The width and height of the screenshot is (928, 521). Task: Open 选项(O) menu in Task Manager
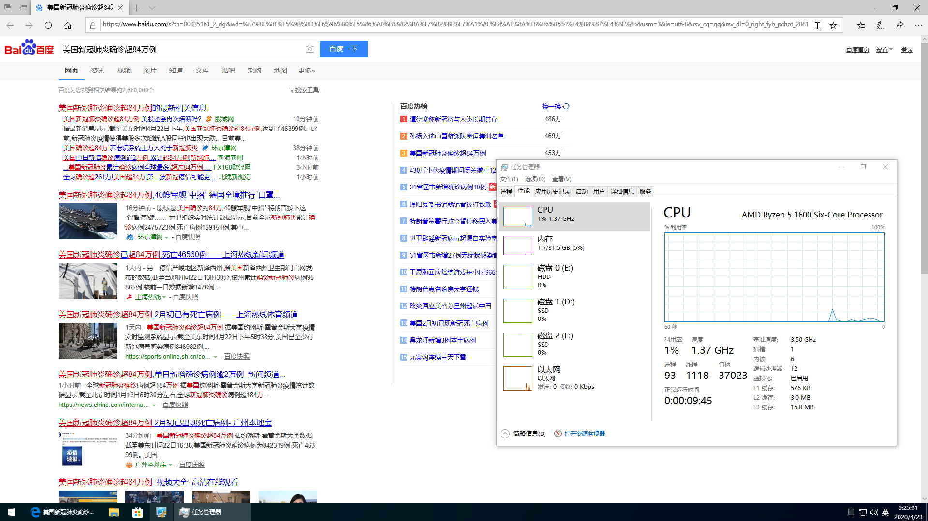tap(535, 179)
